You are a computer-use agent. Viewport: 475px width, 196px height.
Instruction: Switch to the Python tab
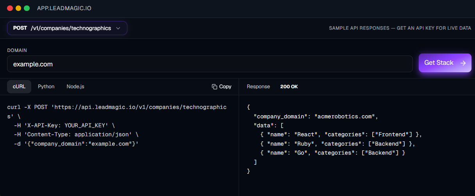click(x=46, y=87)
